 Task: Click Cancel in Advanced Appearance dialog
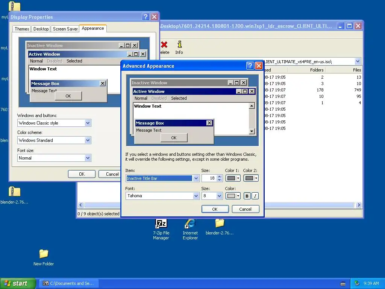[x=245, y=209]
